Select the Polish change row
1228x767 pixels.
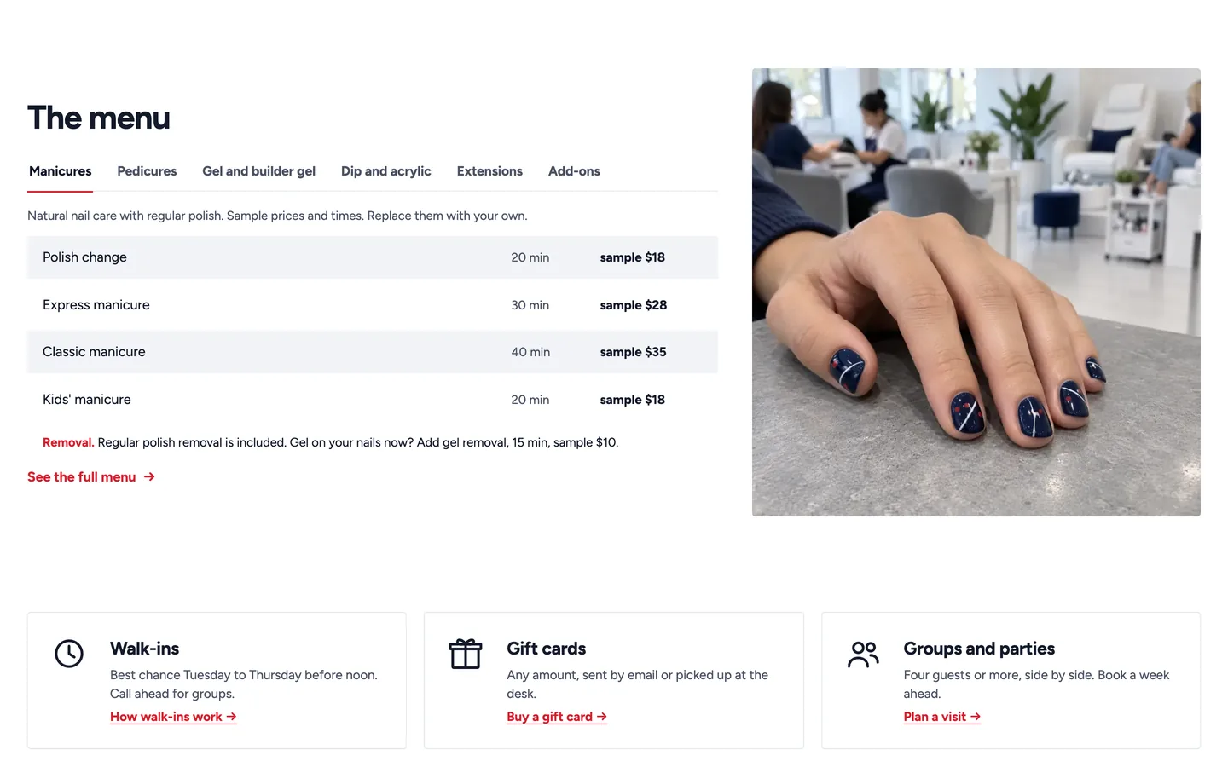coord(373,257)
